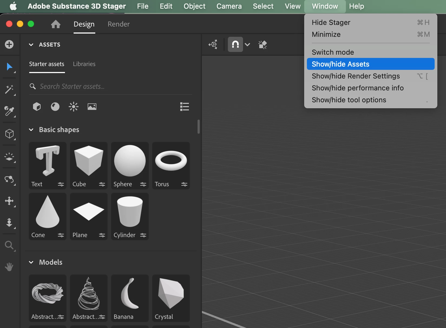Go to the Home screen icon

tap(56, 24)
